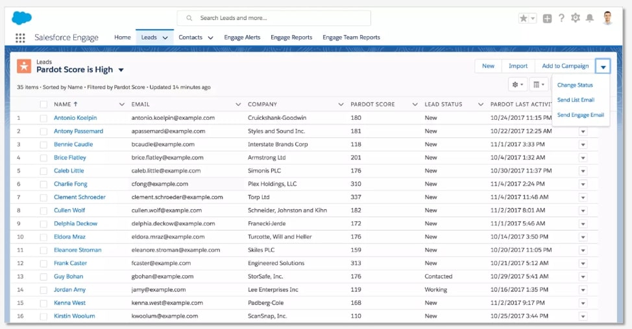This screenshot has height=329, width=632.
Task: Switch to the Engage Alerts tab
Action: 242,38
